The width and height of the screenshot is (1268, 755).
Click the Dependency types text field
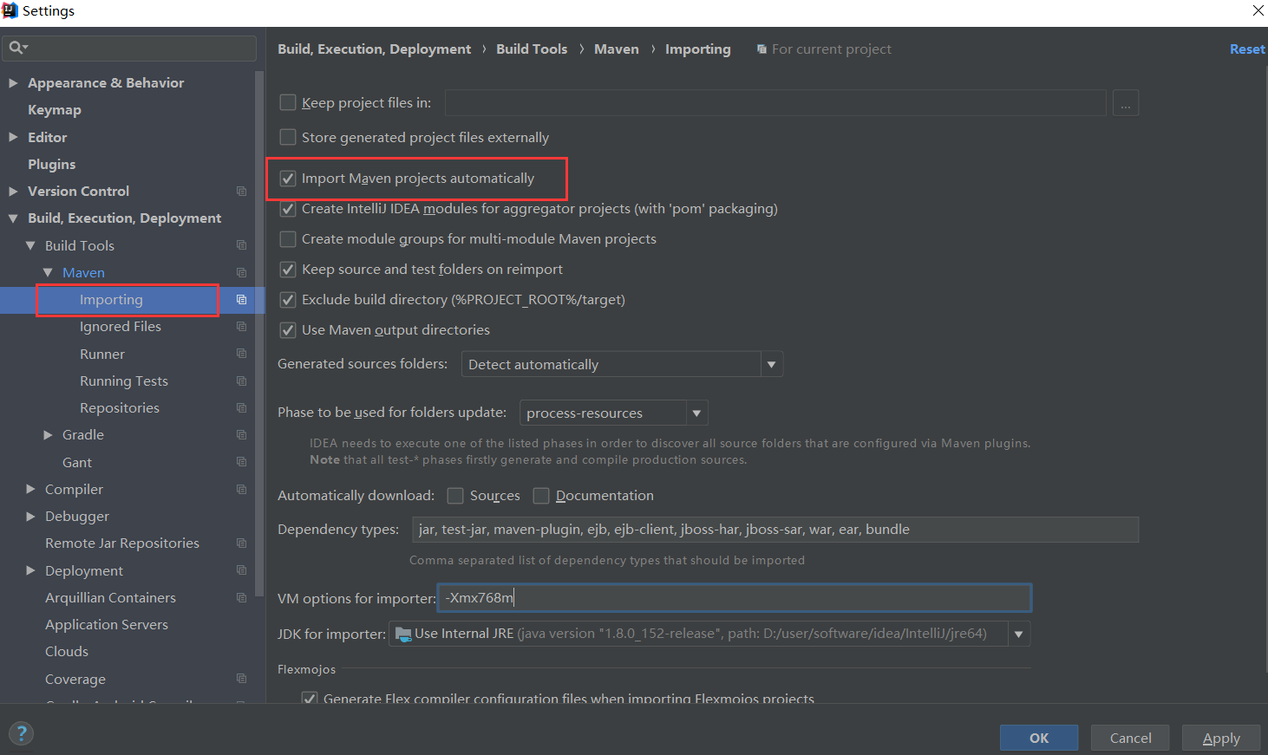coord(775,530)
